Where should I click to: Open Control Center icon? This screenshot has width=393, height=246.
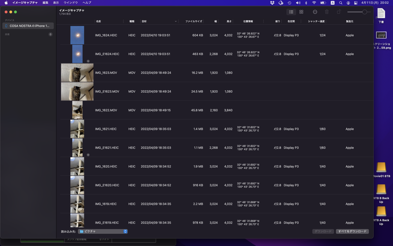click(x=356, y=3)
